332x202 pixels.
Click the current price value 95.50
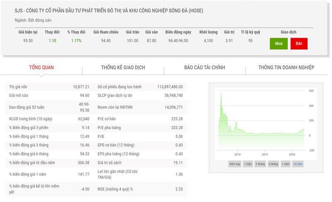tap(27, 41)
